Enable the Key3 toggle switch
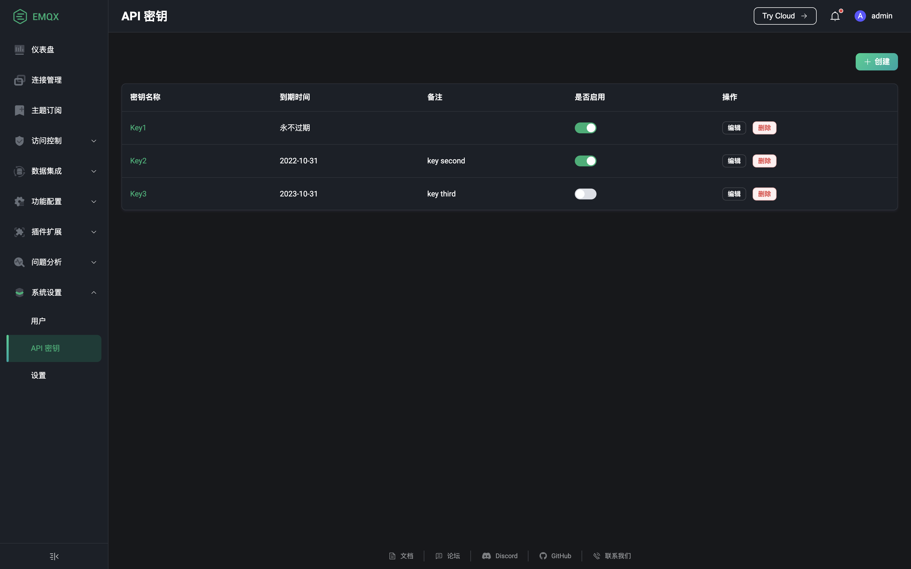 coord(585,194)
